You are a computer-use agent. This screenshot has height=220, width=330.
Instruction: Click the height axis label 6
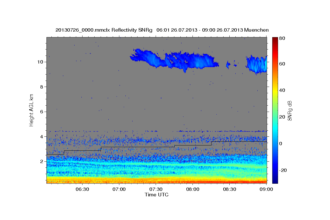point(41,112)
